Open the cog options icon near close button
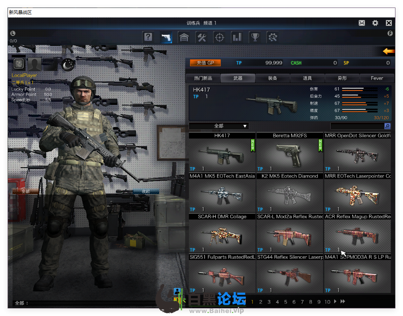The width and height of the screenshot is (403, 316). point(375,23)
